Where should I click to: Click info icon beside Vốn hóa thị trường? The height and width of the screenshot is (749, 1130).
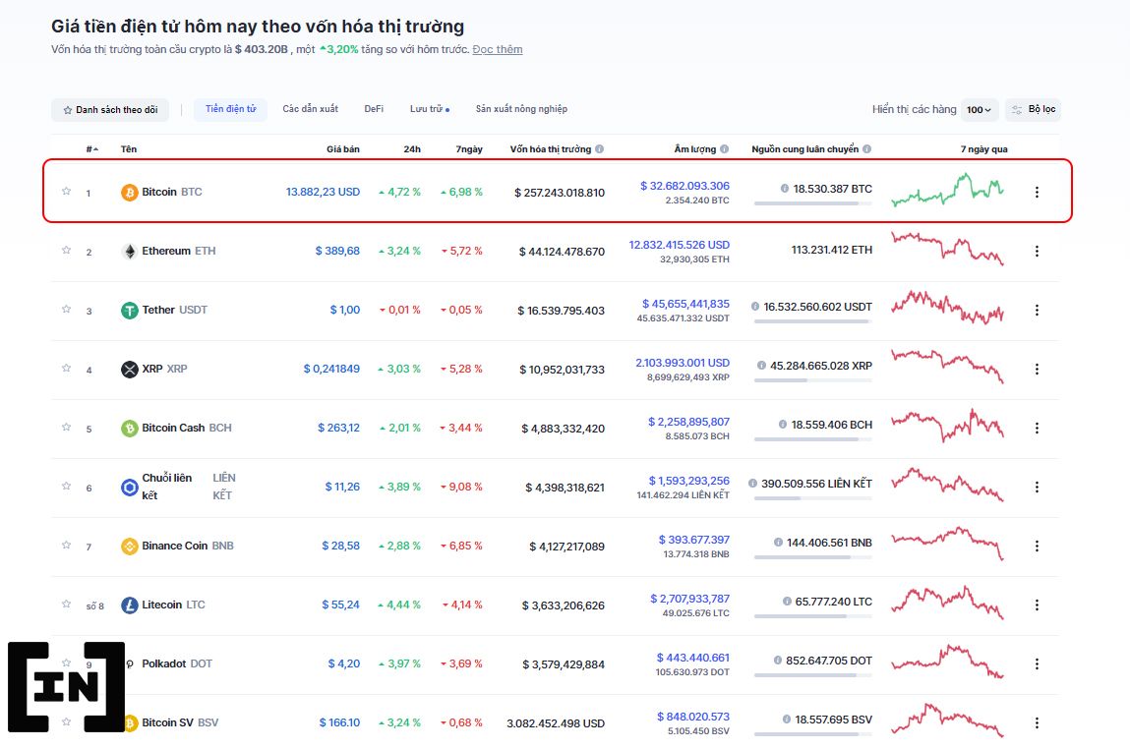(x=600, y=149)
